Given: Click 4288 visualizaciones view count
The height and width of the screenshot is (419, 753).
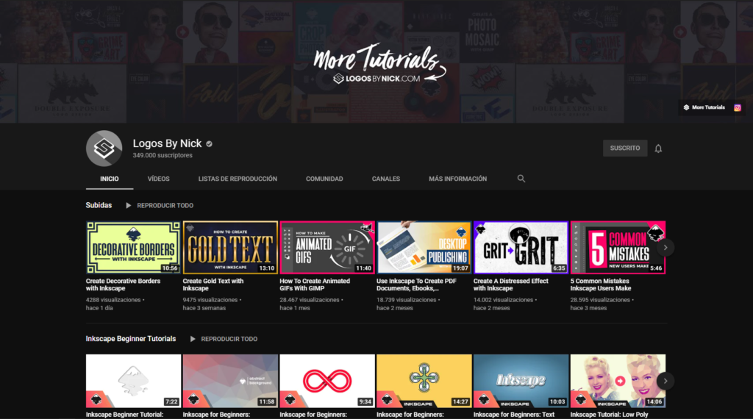Looking at the screenshot, I should tap(113, 300).
